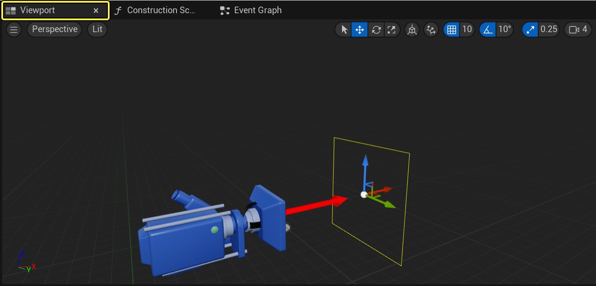Activate the Rotate tool

(376, 29)
